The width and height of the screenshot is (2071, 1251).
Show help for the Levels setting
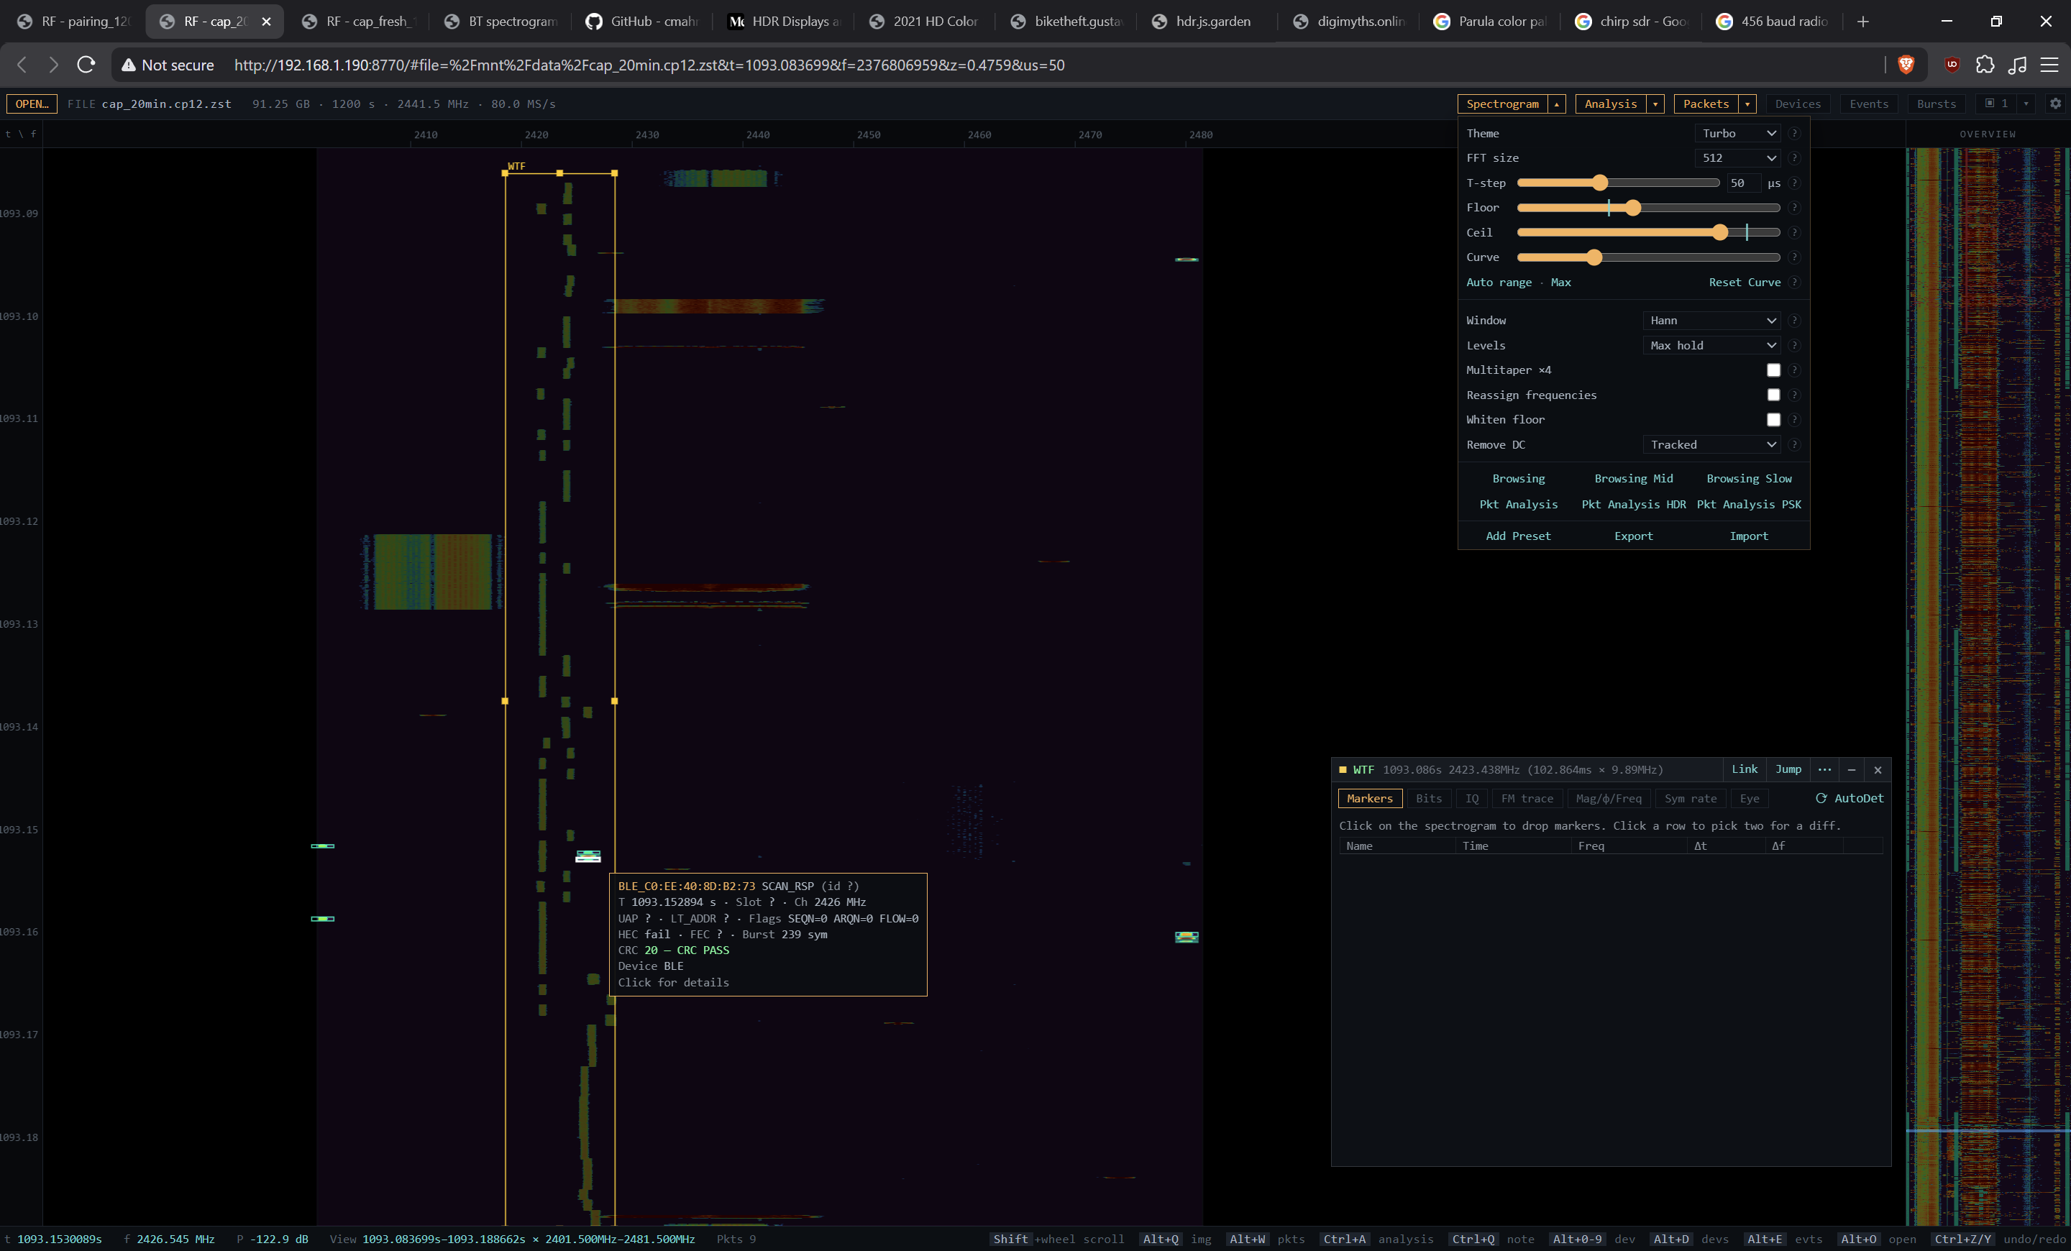pyautogui.click(x=1793, y=345)
